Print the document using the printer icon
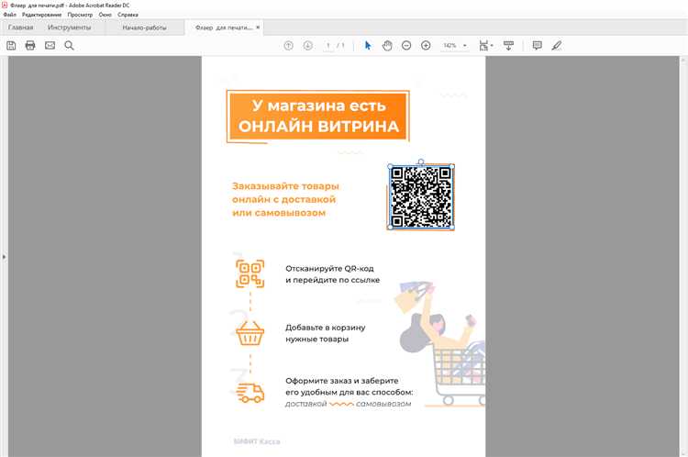This screenshot has width=688, height=457. pos(30,45)
